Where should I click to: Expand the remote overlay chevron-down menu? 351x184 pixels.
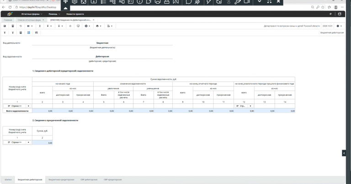(x=260, y=1)
